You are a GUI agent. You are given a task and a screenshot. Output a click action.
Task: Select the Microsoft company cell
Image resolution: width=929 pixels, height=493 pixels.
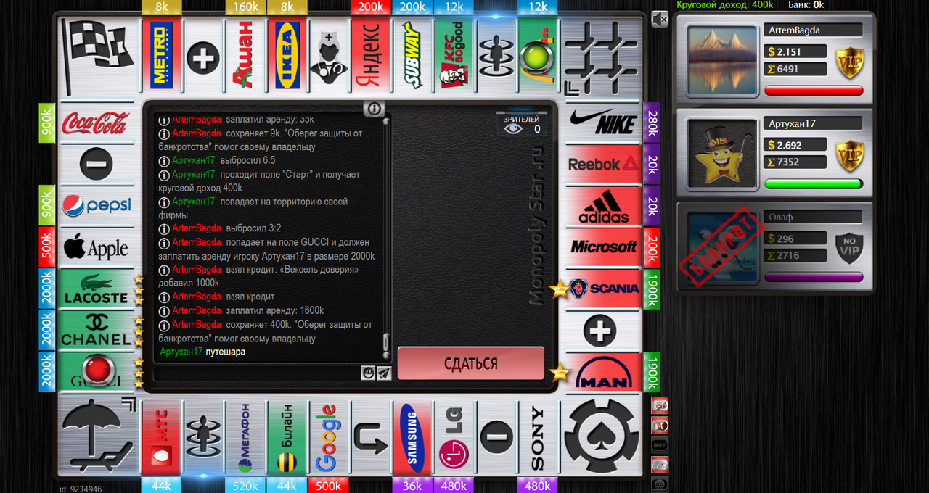coord(602,247)
